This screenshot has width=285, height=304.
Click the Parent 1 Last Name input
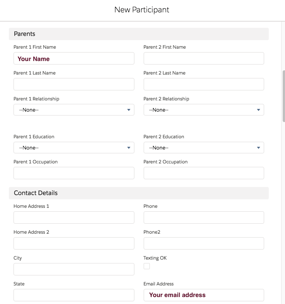tap(74, 84)
